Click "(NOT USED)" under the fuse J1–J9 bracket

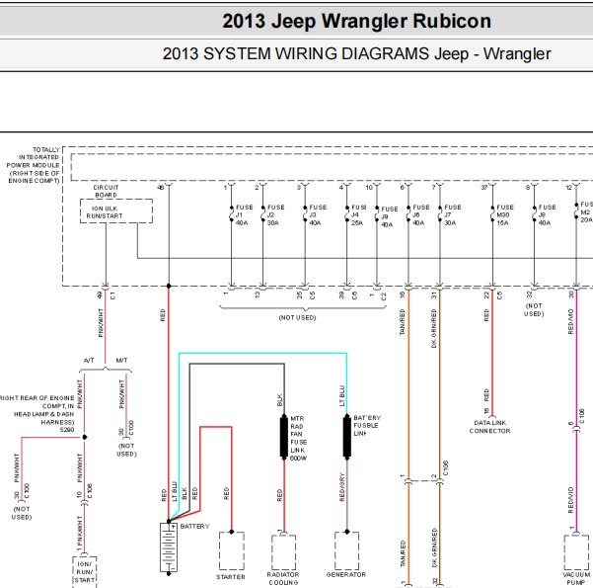pos(297,317)
